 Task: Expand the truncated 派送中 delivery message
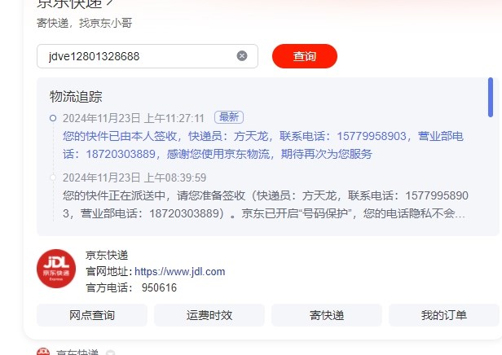(266, 204)
